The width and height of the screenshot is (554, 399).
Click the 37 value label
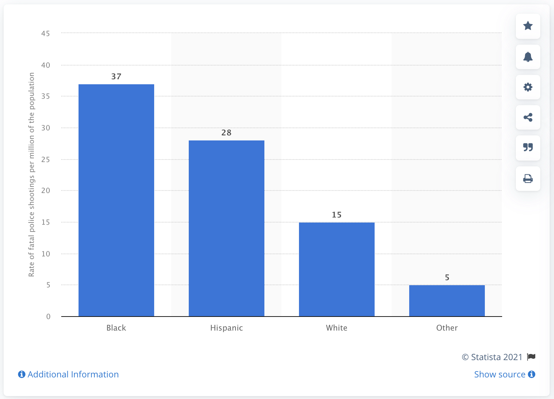point(116,76)
